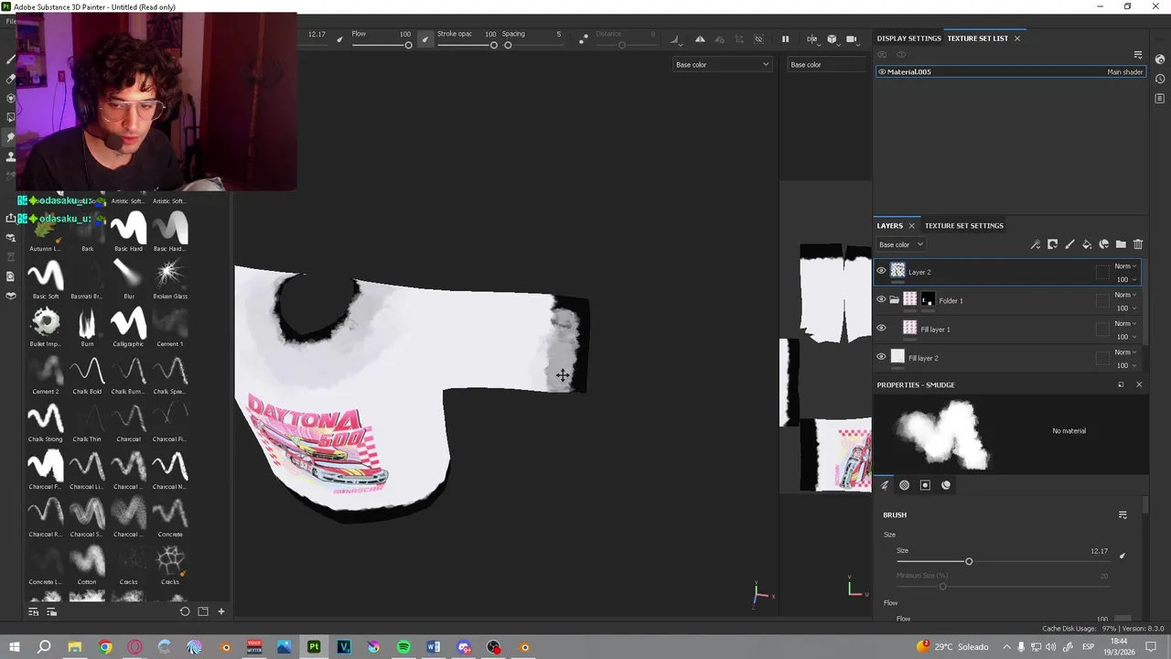Open Spotify from Windows taskbar

(403, 647)
